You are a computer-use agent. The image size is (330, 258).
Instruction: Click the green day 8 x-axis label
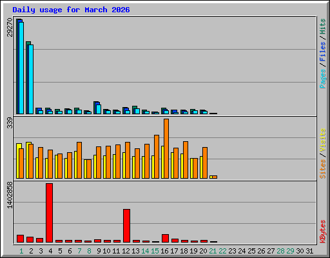89,251
